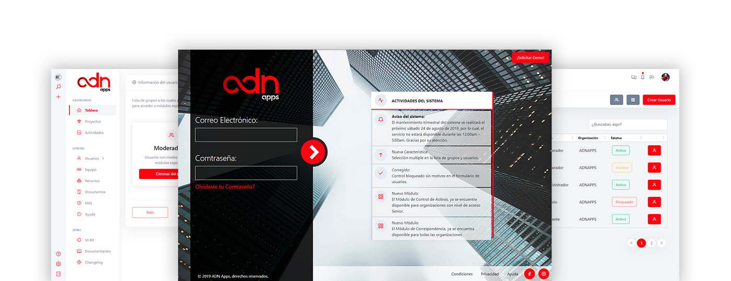The image size is (731, 281).
Task: Select page 1 in pagination
Action: tap(641, 243)
